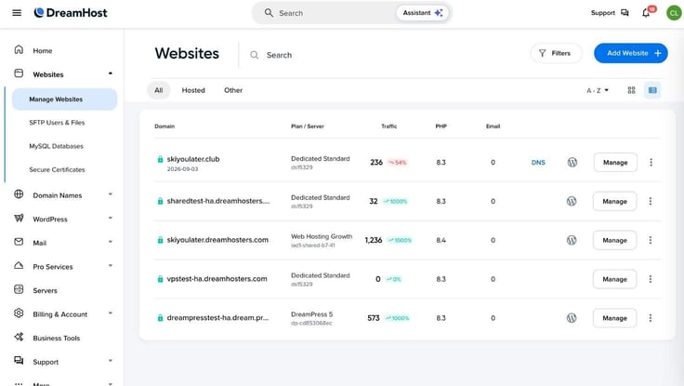
Task: Switch to list view layout
Action: click(x=652, y=90)
